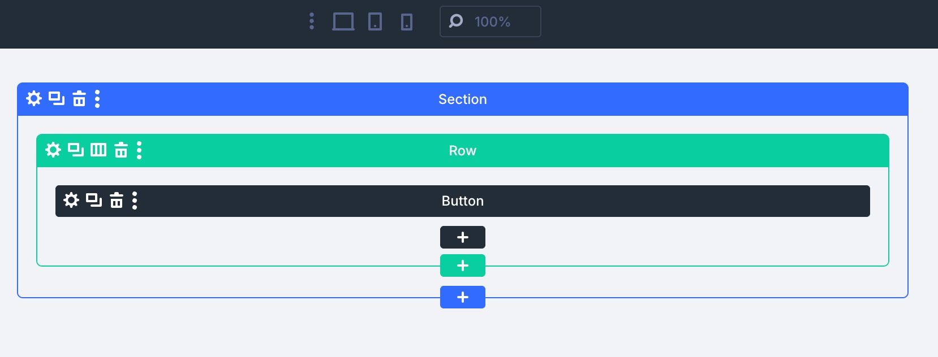Open Button more options menu
Viewport: 938px width, 357px height.
coord(135,200)
